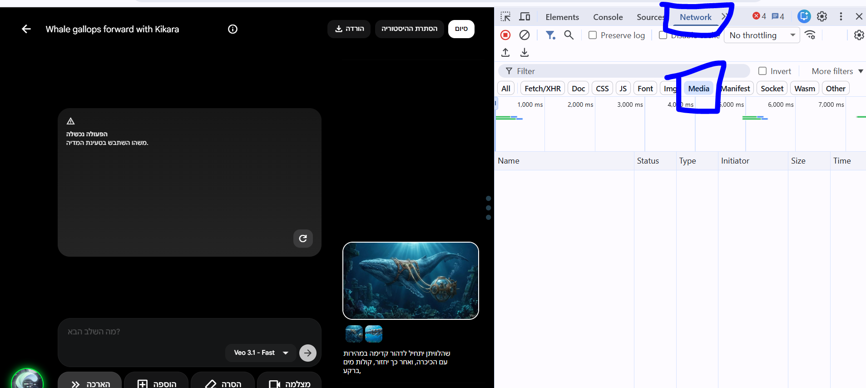Image resolution: width=866 pixels, height=388 pixels.
Task: Open the network search magnifier icon
Action: click(569, 35)
